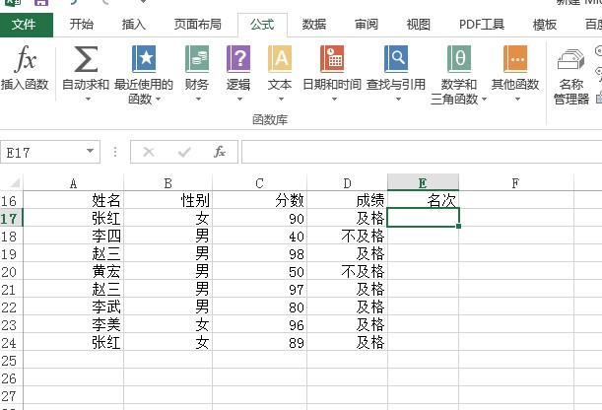The height and width of the screenshot is (410, 602).
Task: Click the fill handle of cell E17
Action: 458,226
